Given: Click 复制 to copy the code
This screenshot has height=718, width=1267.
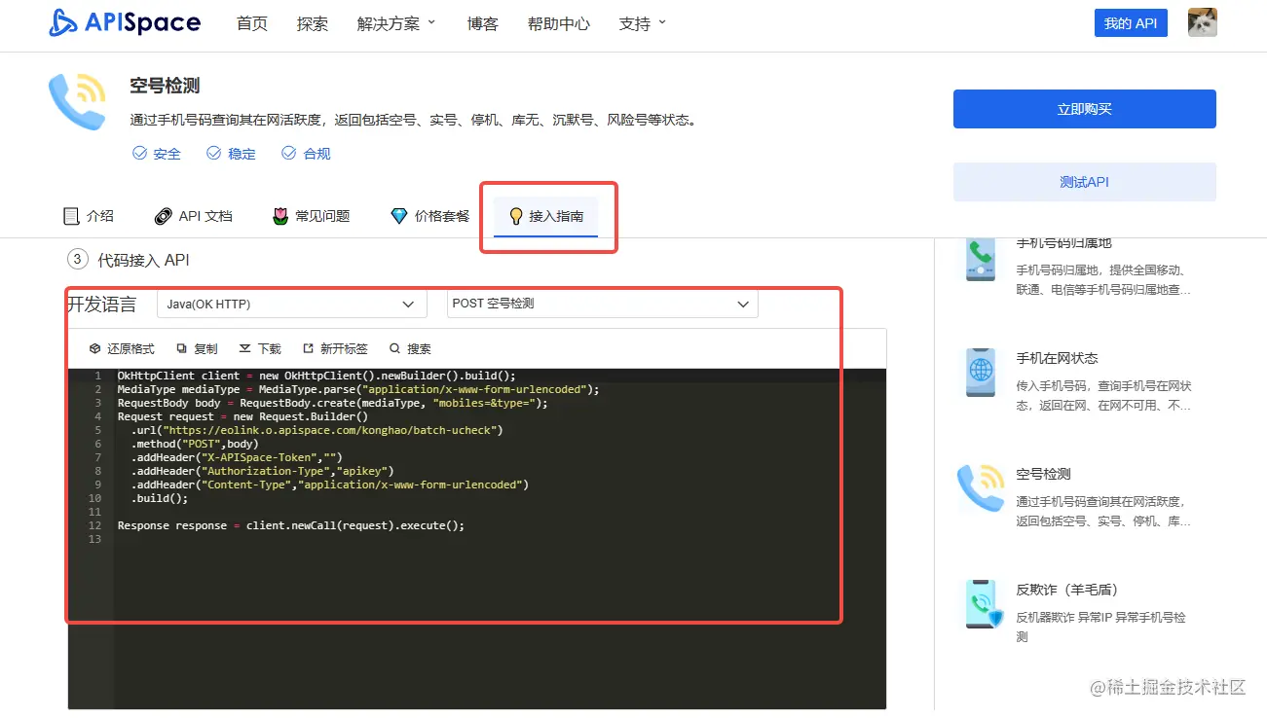Looking at the screenshot, I should 197,348.
